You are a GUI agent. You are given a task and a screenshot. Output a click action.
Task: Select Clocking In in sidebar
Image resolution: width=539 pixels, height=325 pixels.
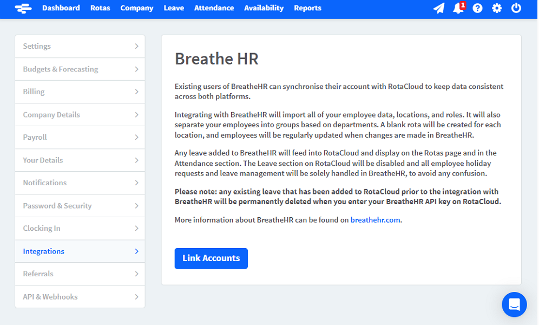point(80,229)
